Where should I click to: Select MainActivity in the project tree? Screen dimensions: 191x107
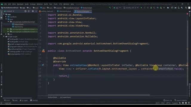pyautogui.click(x=18, y=27)
